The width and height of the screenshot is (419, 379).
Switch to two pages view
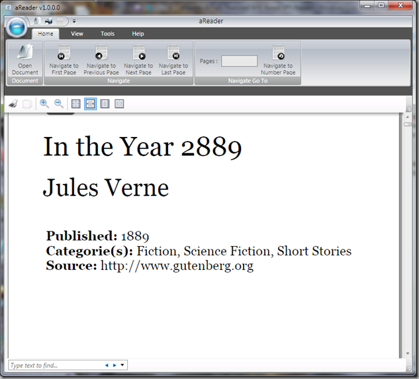[x=119, y=104]
